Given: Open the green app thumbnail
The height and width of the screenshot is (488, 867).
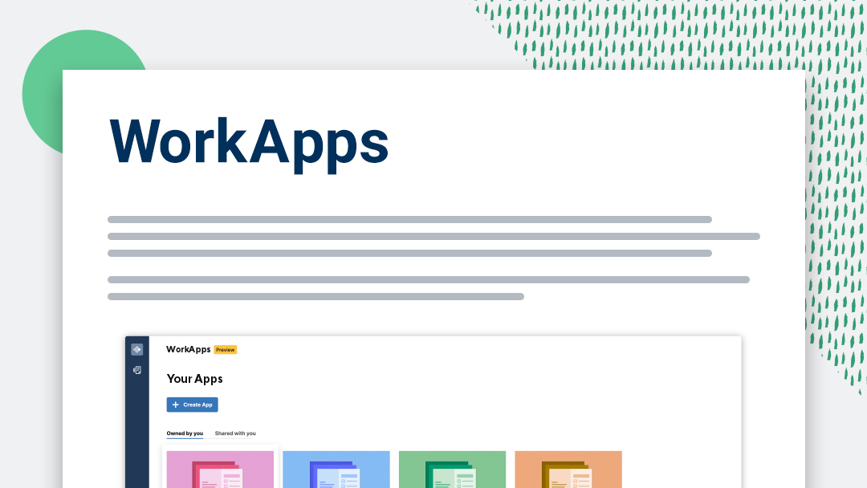Looking at the screenshot, I should tap(452, 470).
